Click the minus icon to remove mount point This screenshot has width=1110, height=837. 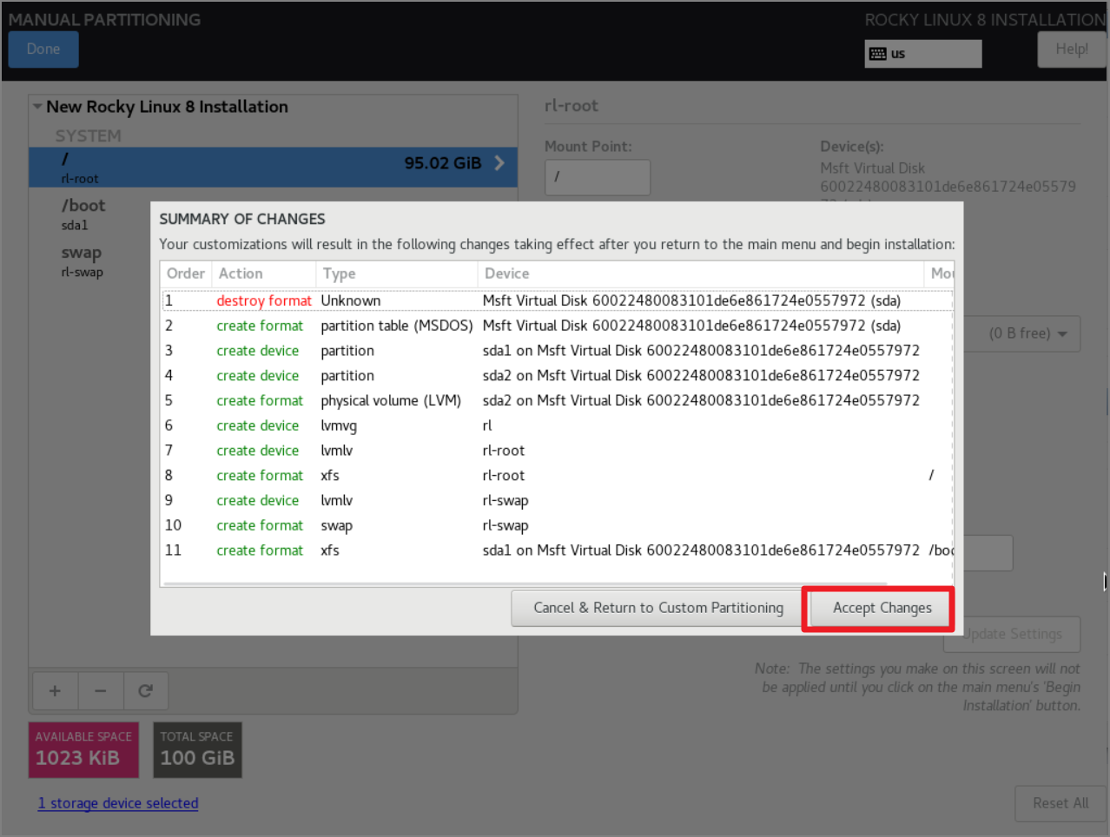tap(101, 691)
